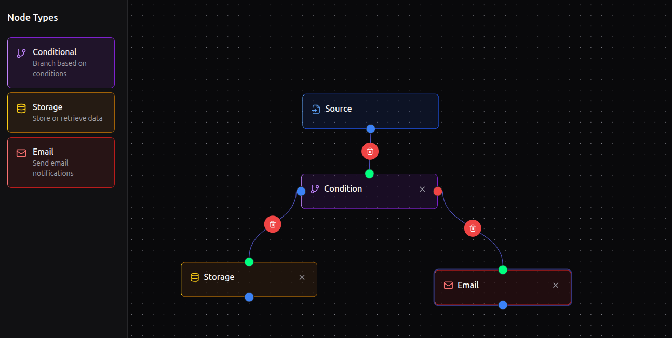Delete the connection between Condition and Email

click(473, 228)
